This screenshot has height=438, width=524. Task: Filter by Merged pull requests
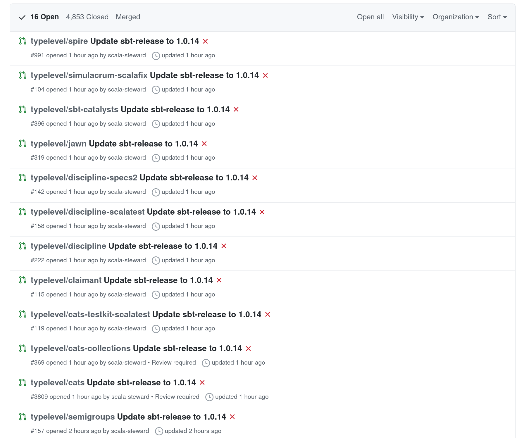128,17
